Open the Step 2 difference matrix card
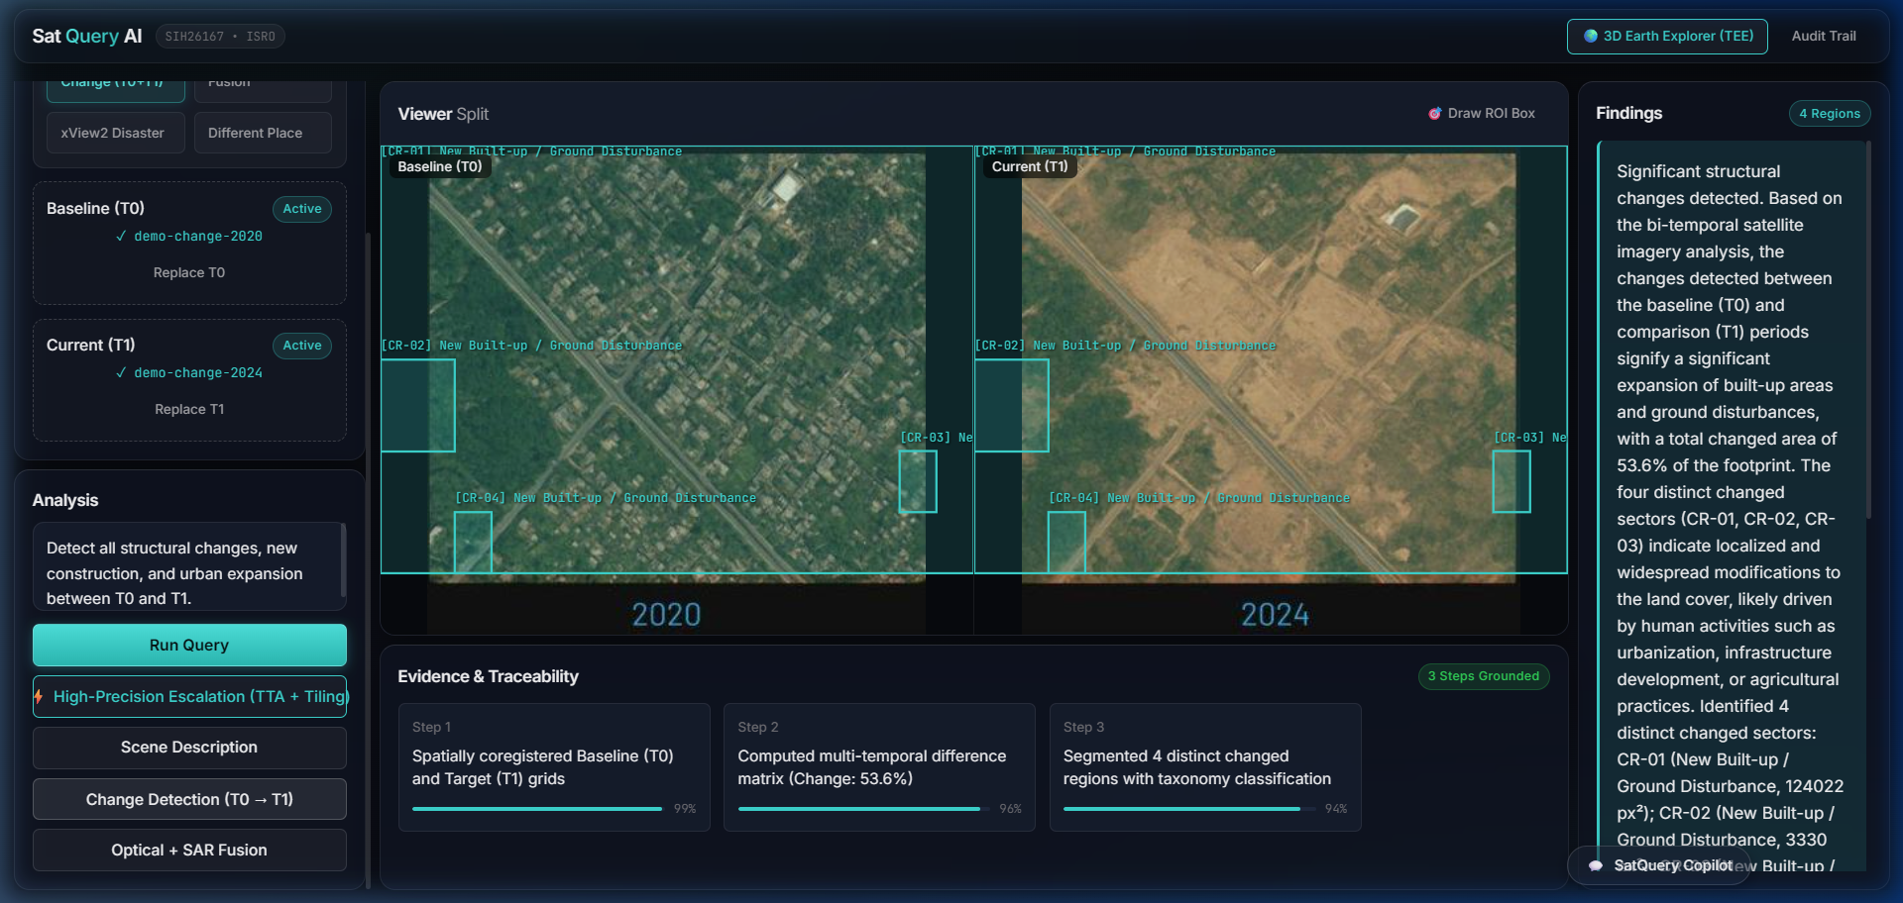 [879, 767]
